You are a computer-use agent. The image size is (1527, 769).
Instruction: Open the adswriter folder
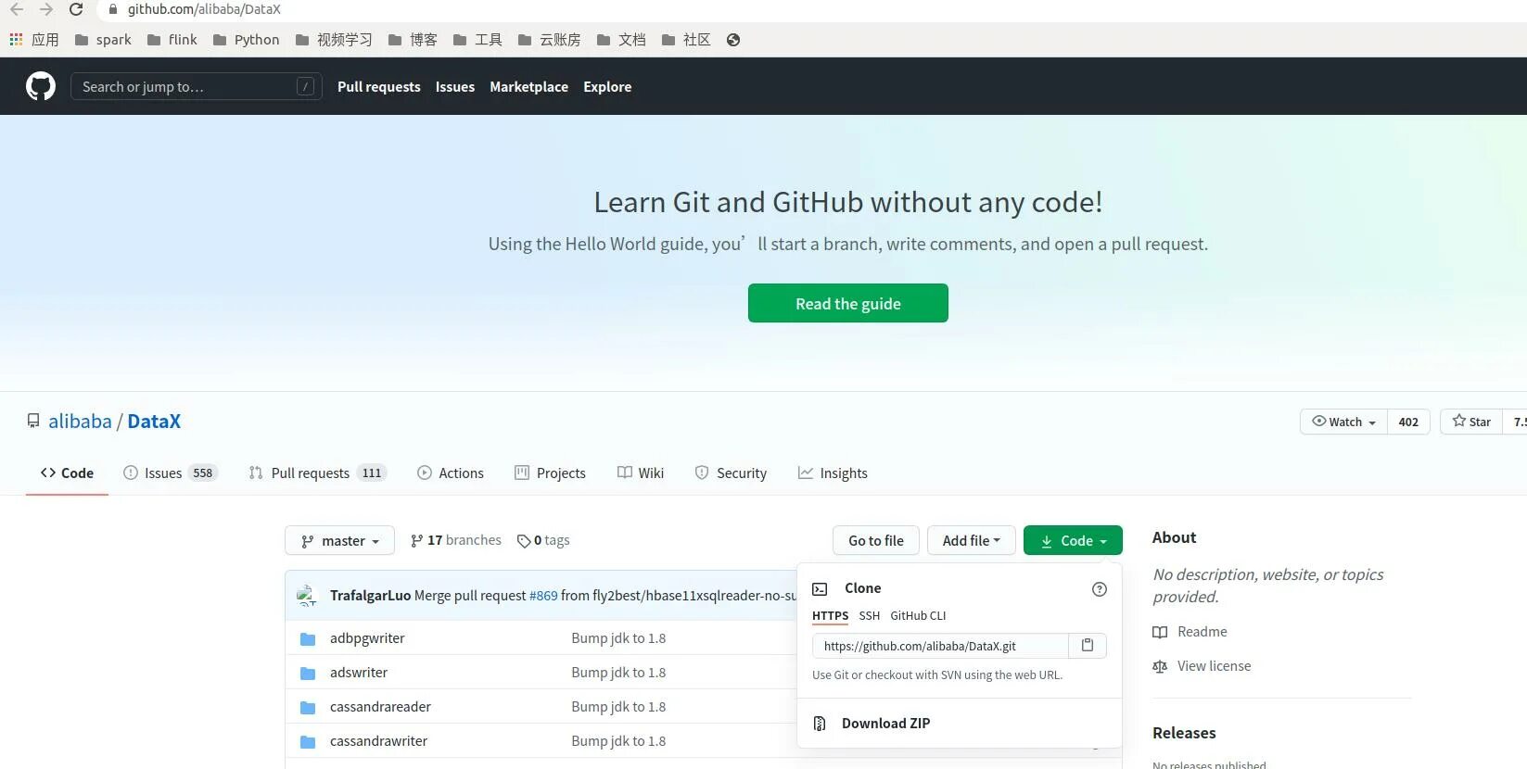pos(359,673)
